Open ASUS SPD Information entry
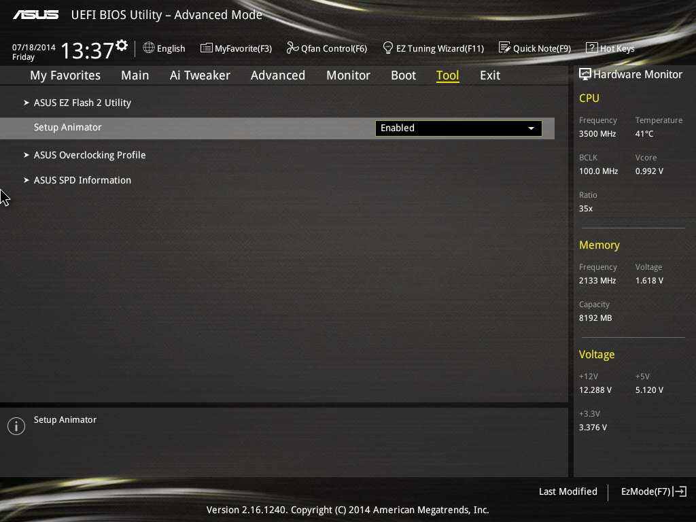This screenshot has width=696, height=522. pos(82,179)
